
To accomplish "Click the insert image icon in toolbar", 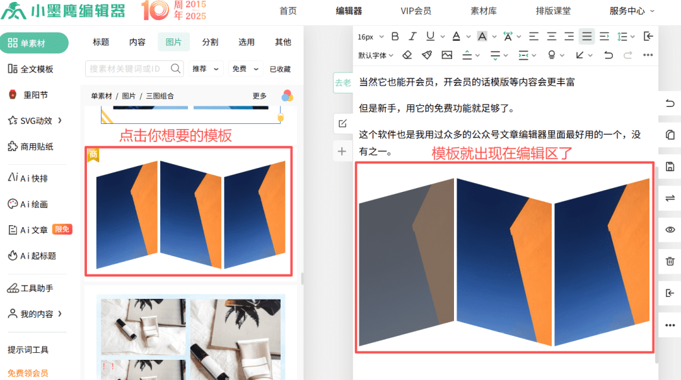I will click(447, 55).
